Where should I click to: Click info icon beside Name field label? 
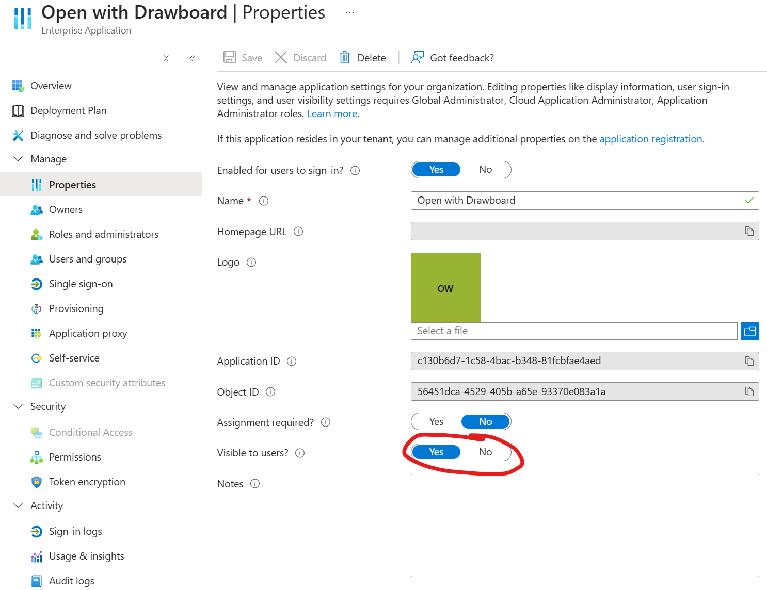[264, 201]
